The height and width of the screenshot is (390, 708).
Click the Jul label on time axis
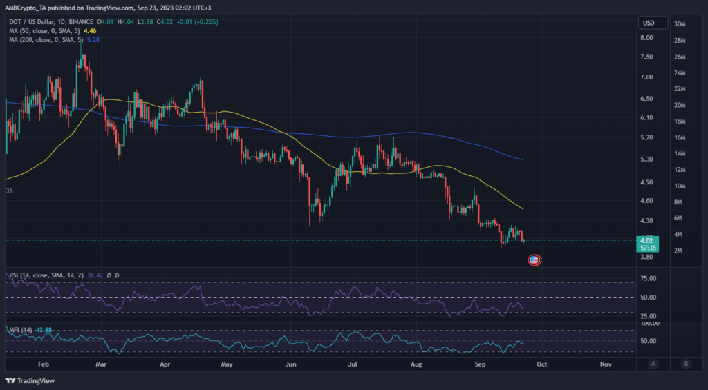tap(354, 363)
